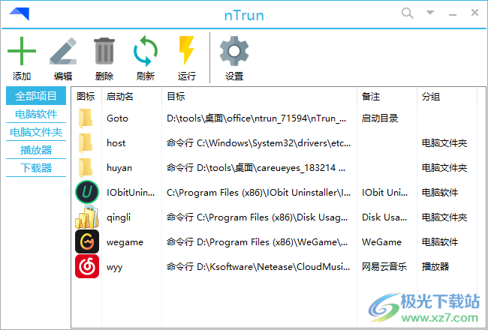Select the wegame launch name

pos(125,242)
